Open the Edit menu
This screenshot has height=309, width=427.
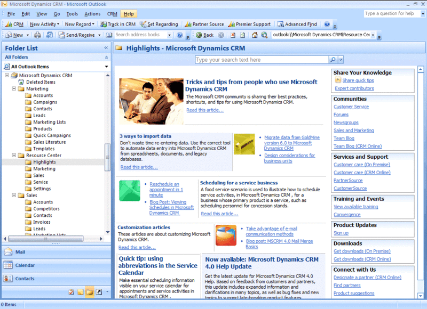click(x=26, y=14)
